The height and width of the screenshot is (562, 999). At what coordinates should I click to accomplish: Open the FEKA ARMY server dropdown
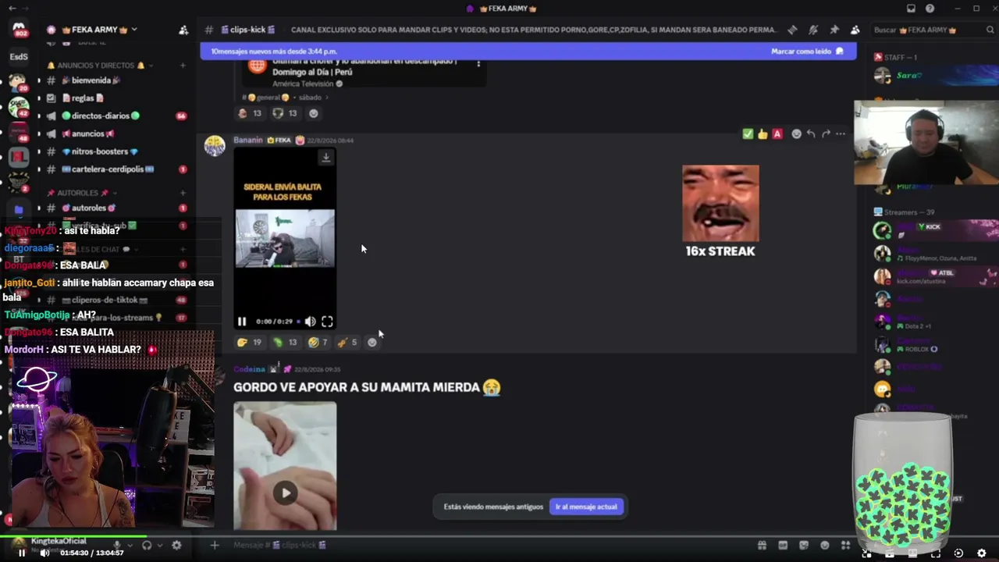click(x=134, y=30)
